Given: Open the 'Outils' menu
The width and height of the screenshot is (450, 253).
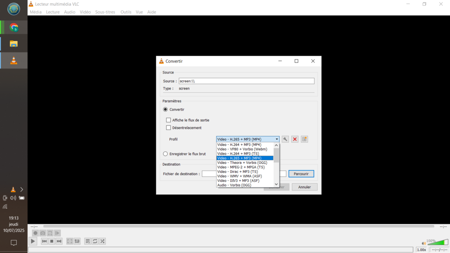Looking at the screenshot, I should (126, 12).
